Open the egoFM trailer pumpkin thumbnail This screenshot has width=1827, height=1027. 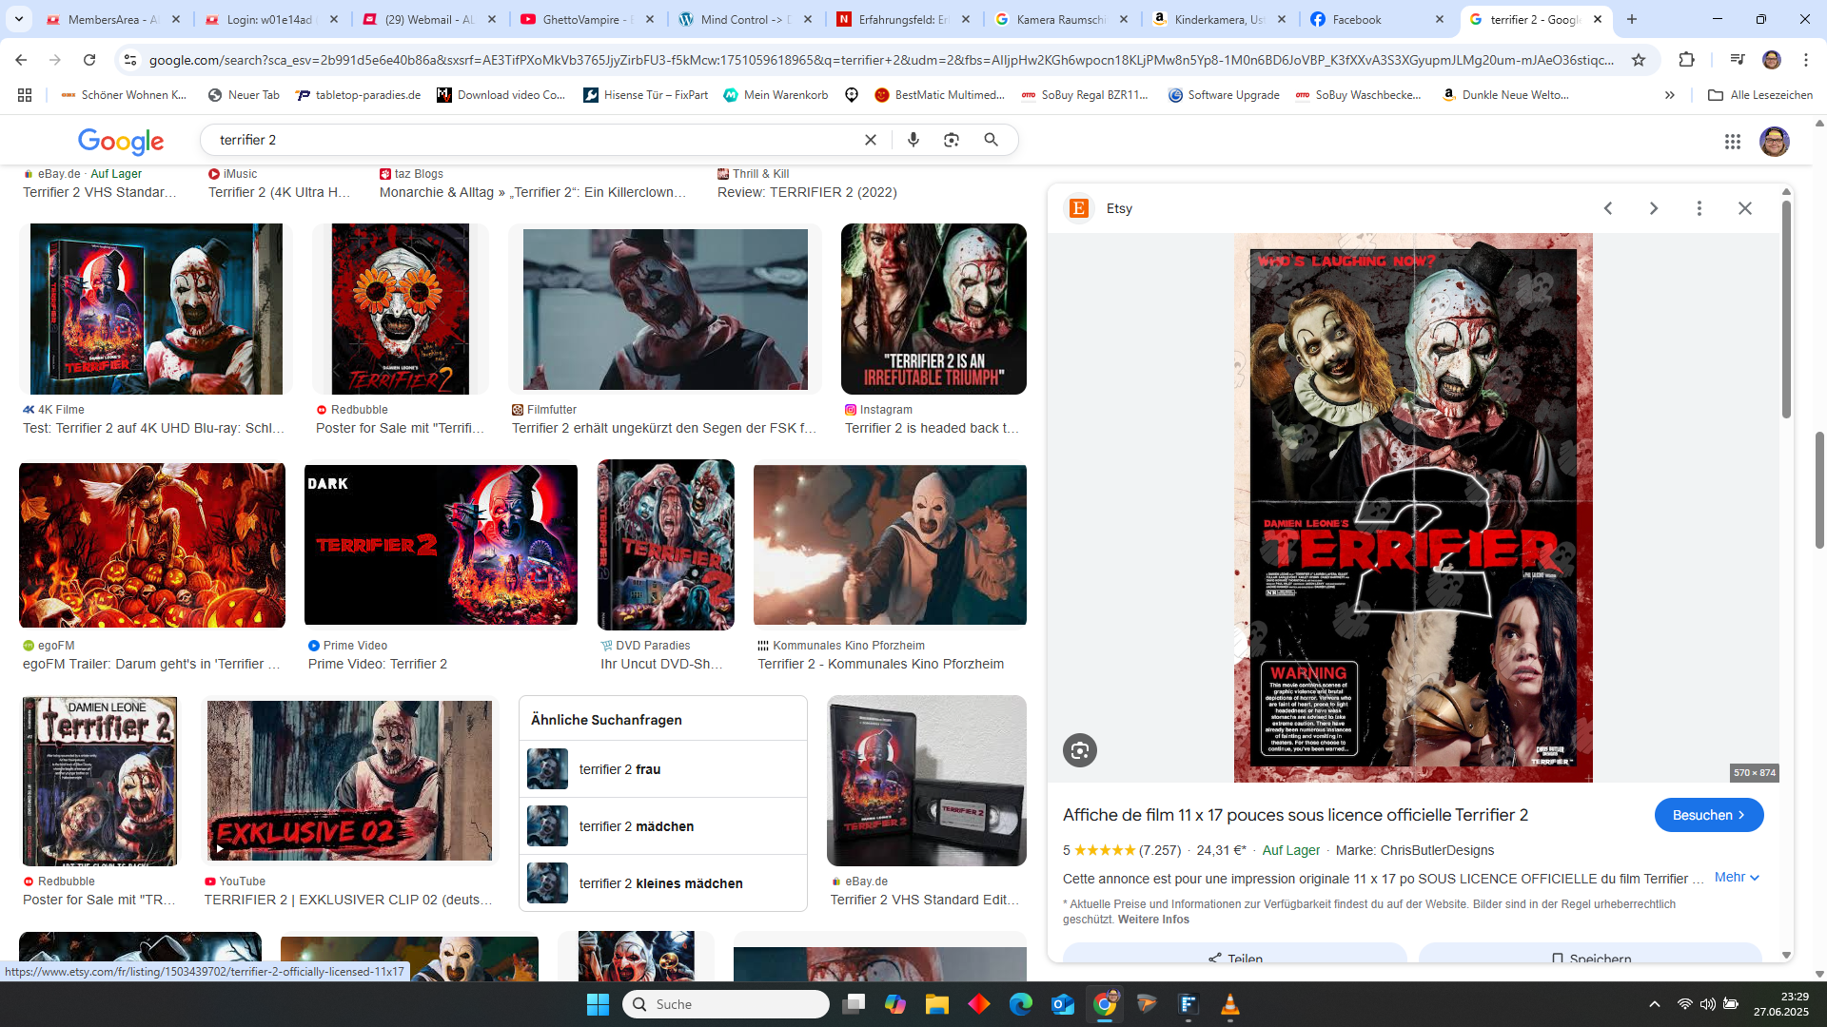tap(152, 545)
